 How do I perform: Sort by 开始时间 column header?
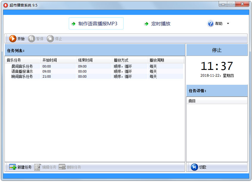coord(58,60)
